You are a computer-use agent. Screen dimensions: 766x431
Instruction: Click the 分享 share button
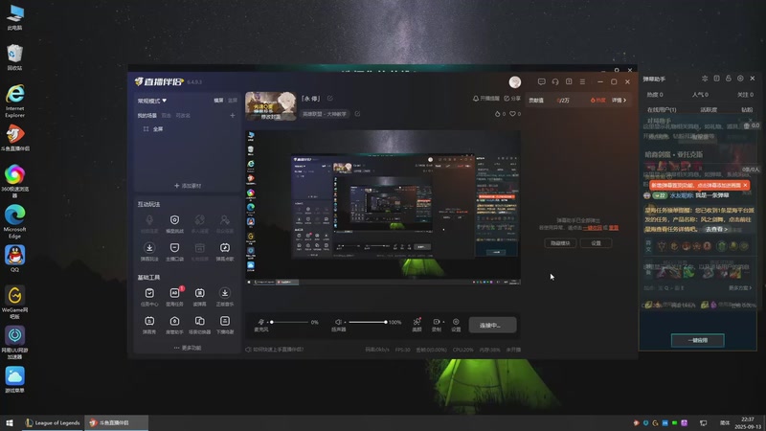tap(512, 99)
